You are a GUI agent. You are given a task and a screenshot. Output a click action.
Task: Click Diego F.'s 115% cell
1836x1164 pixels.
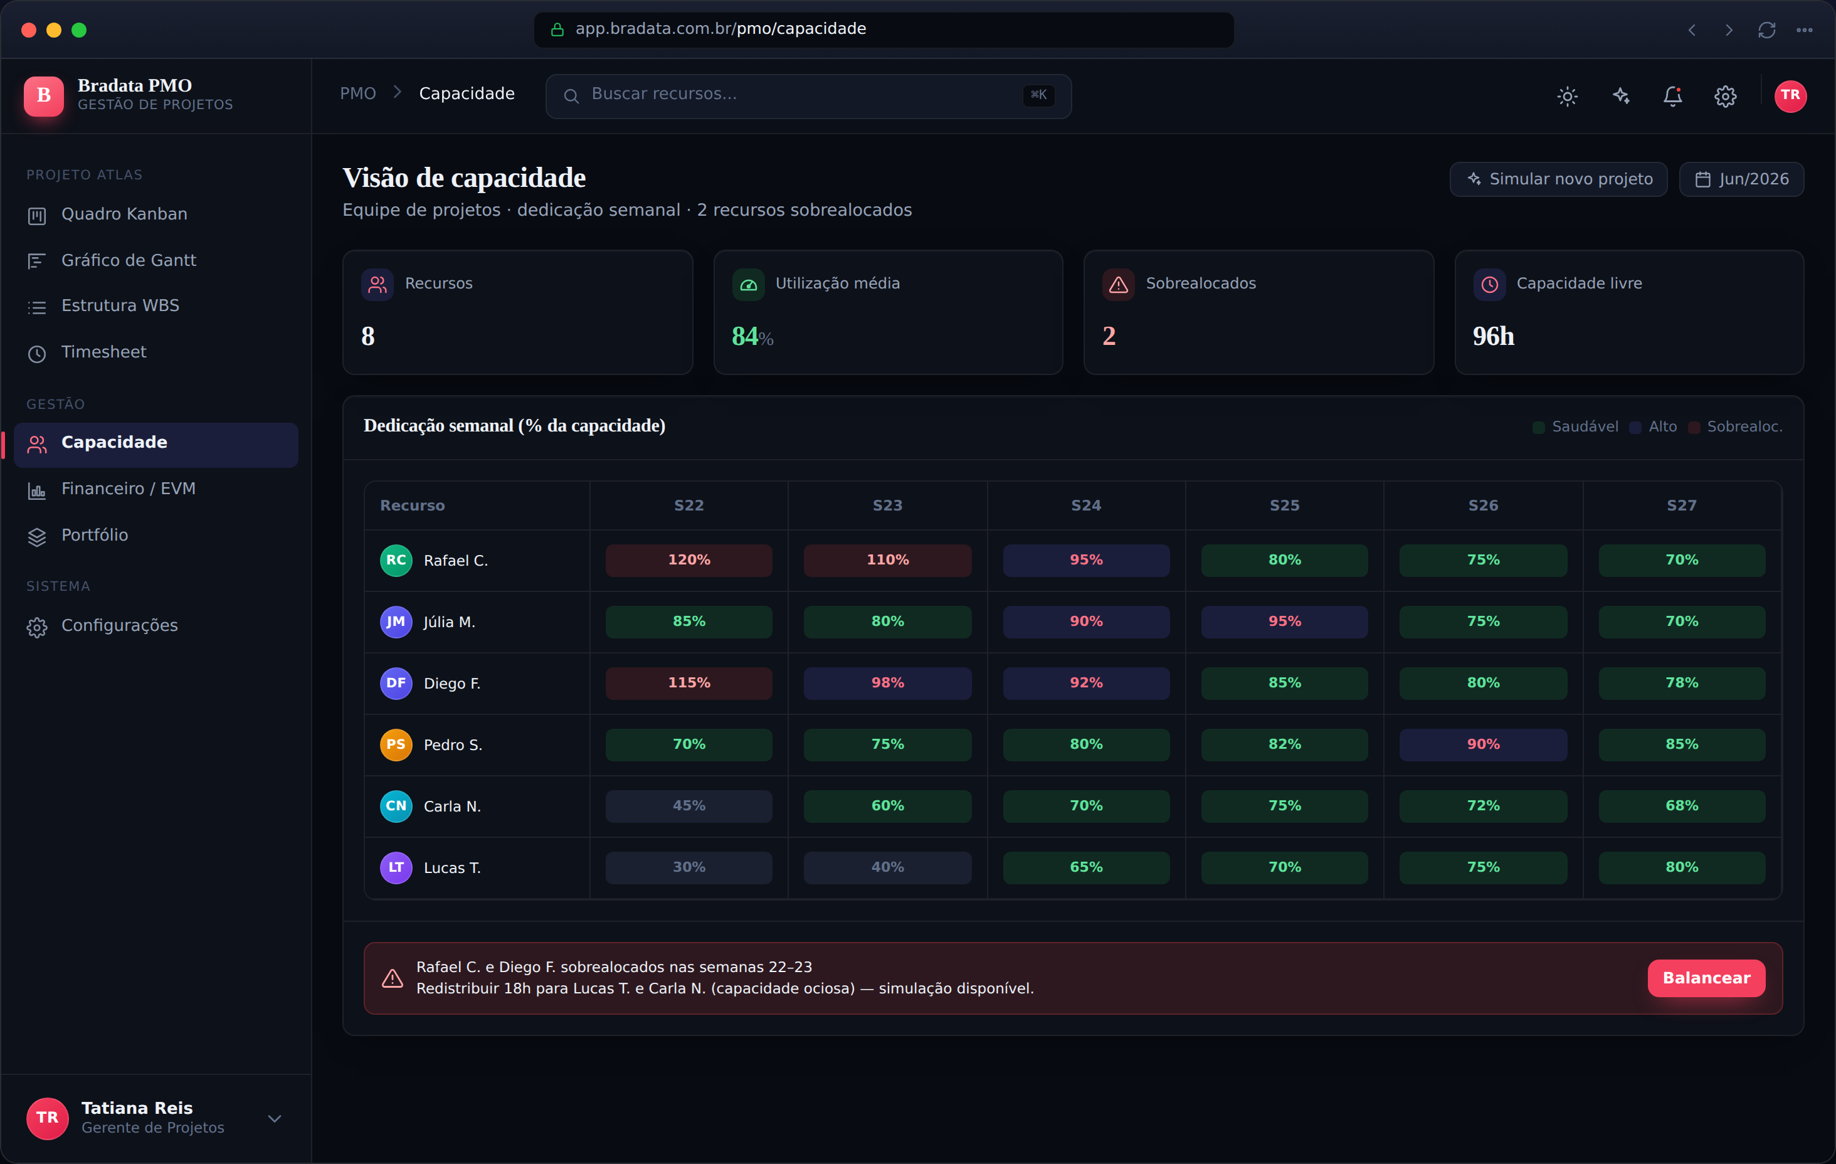[x=688, y=684]
